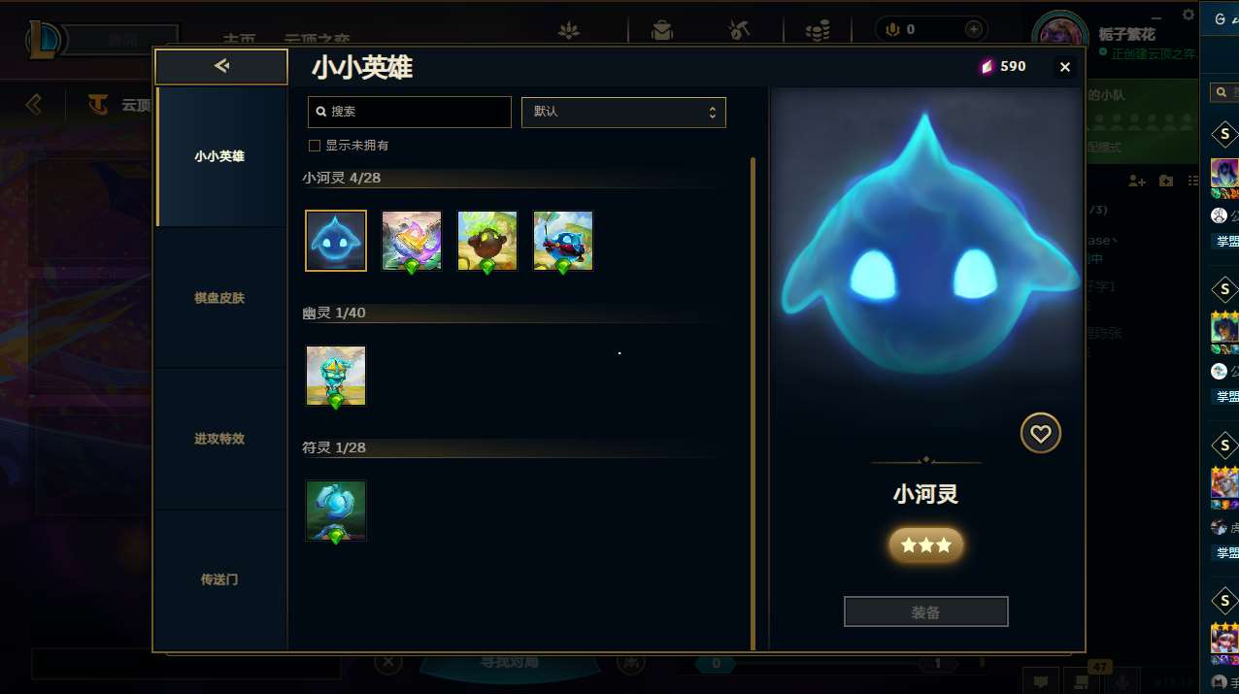Click the back arrow at panel top
The width and height of the screenshot is (1239, 694).
221,66
